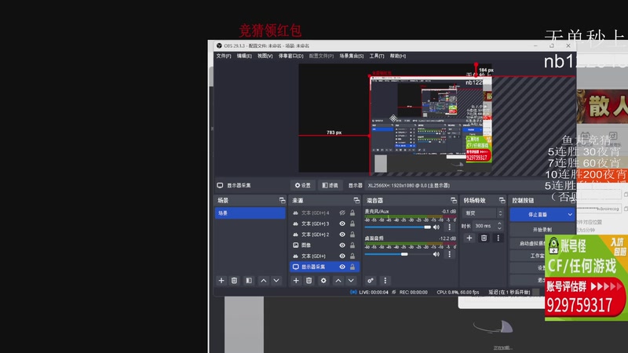The width and height of the screenshot is (628, 353).
Task: Pop out the 场景 dock panel
Action: point(282,200)
